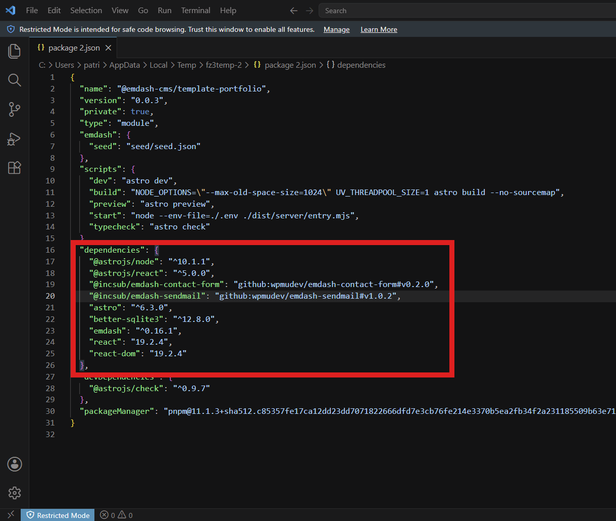Image resolution: width=616 pixels, height=521 pixels.
Task: Click the fz3temp-2 breadcrumb segment
Action: 224,65
